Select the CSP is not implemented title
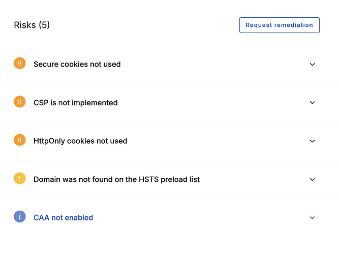339x254 pixels. point(75,103)
